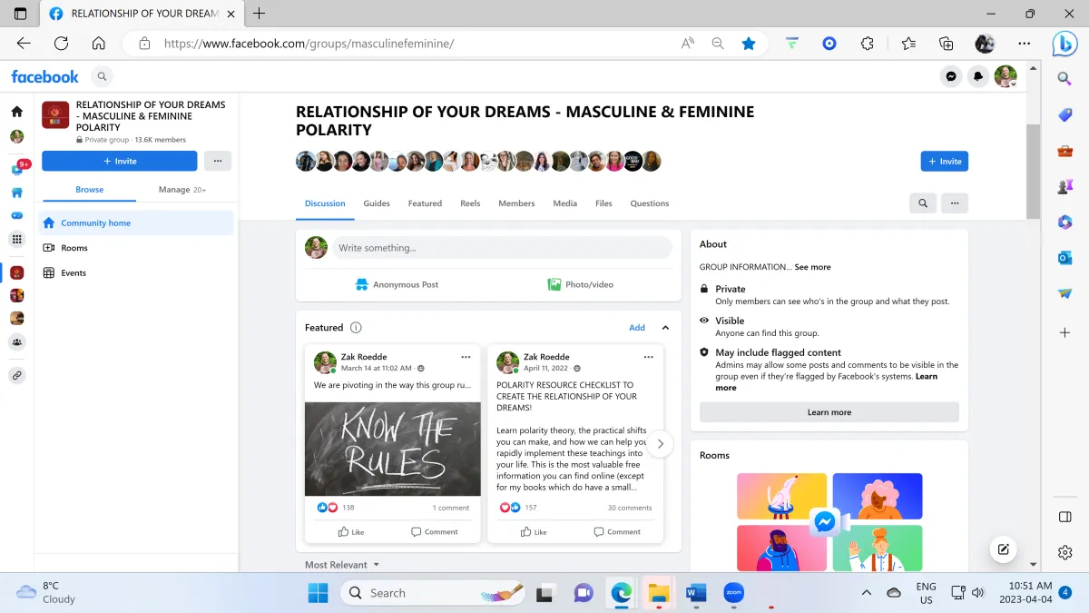
Task: Click Invite button near member avatars
Action: pos(944,161)
